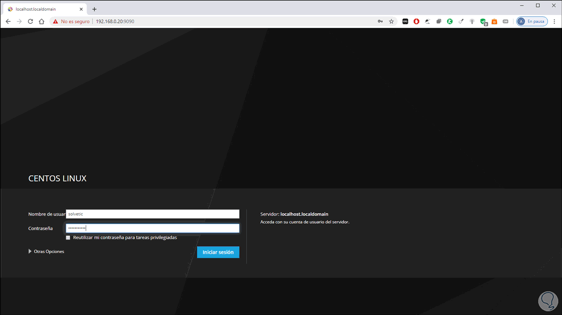Open the desk lamp extension icon

click(x=428, y=22)
